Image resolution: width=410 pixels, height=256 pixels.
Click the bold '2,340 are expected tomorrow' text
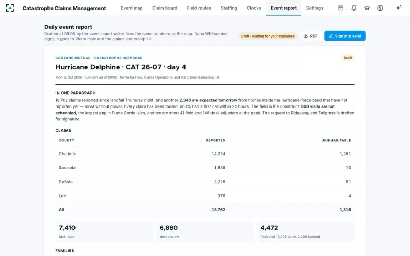click(x=208, y=100)
